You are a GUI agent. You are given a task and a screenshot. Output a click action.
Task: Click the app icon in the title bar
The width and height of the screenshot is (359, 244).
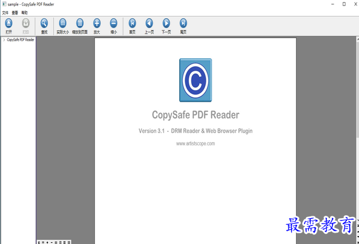click(x=4, y=4)
